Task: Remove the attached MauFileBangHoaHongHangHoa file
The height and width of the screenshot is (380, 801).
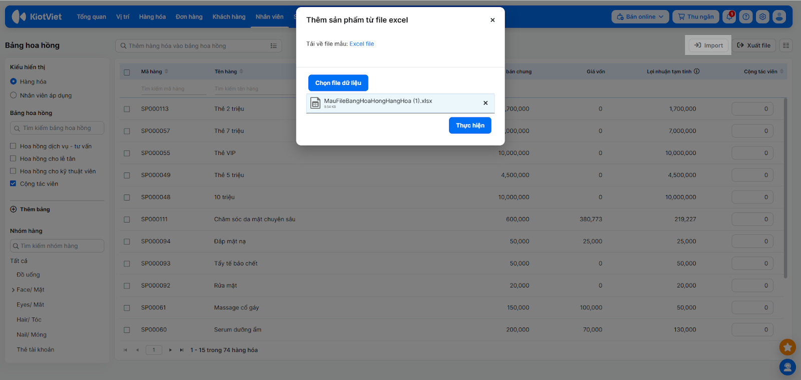Action: [485, 103]
